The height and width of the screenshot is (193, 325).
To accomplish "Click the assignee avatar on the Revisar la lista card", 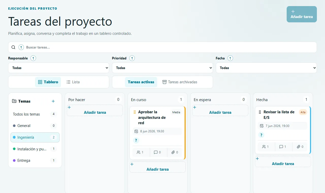I will [x=261, y=135].
